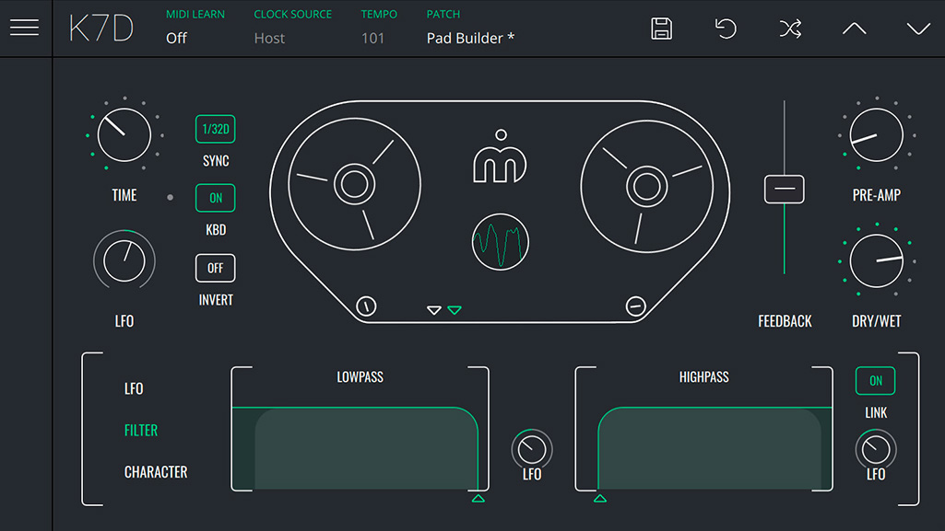Change the CLOCK SOURCE from Host
The width and height of the screenshot is (945, 531).
tap(269, 38)
